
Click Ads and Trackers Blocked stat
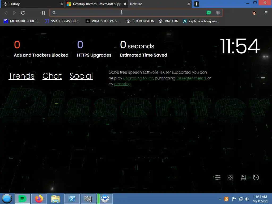coord(41,49)
